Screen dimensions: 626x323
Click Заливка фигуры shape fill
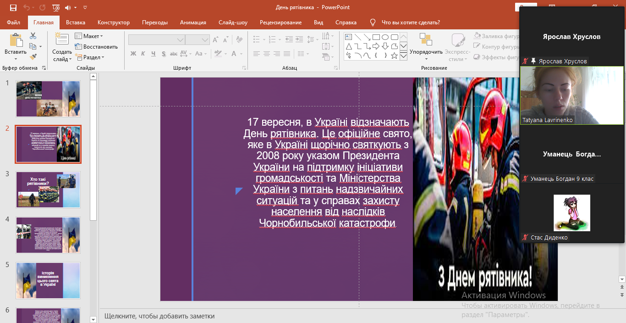(496, 36)
